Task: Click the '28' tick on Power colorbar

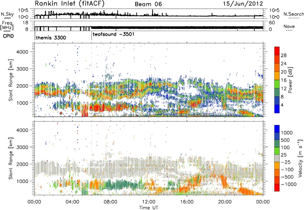Action: pos(283,55)
